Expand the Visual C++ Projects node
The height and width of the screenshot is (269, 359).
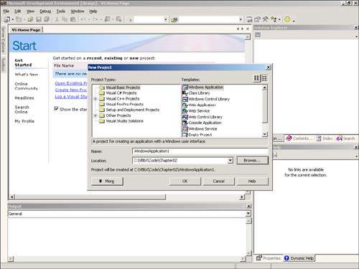[95, 98]
